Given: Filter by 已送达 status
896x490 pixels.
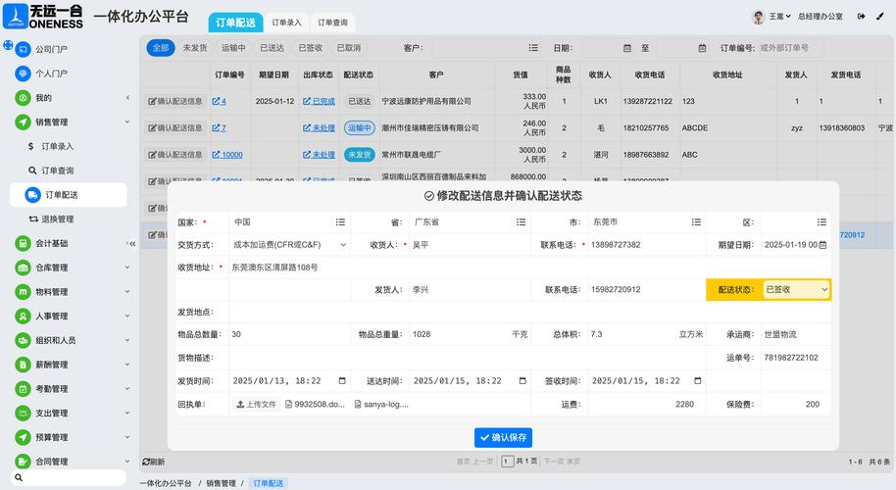Looking at the screenshot, I should coord(272,48).
